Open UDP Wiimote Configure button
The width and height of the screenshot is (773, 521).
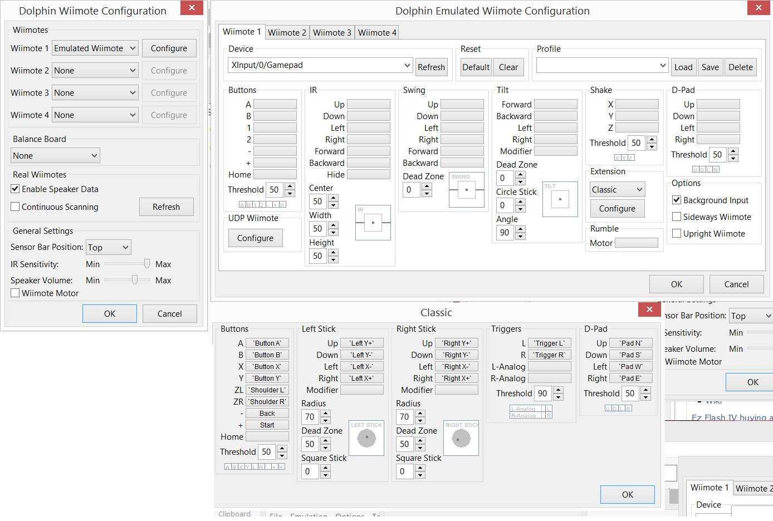pyautogui.click(x=256, y=238)
